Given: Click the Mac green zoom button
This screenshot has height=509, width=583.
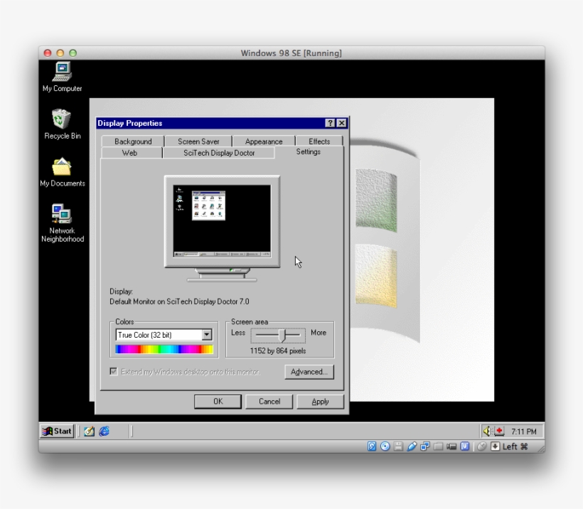Looking at the screenshot, I should [73, 53].
